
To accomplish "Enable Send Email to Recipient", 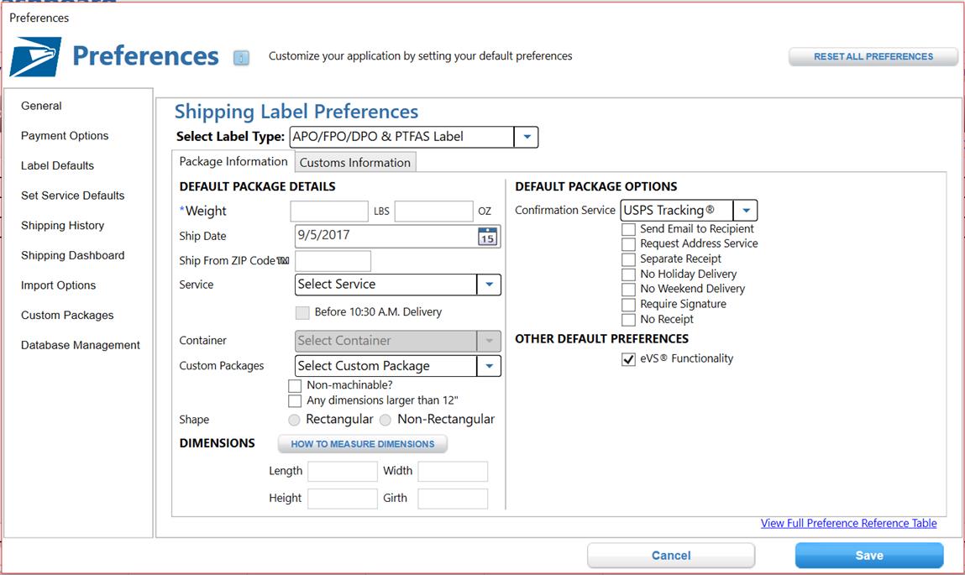I will pyautogui.click(x=628, y=229).
